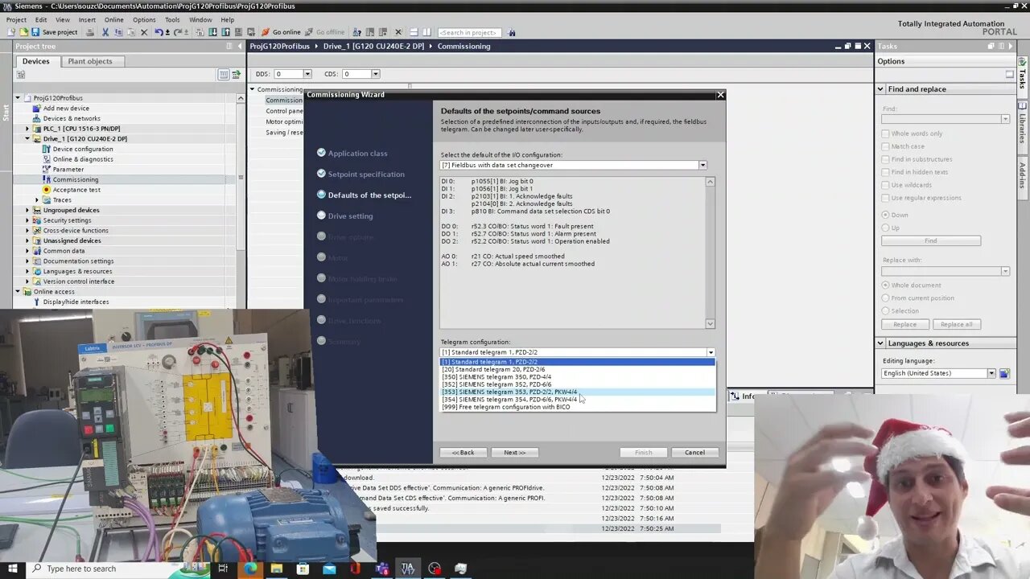The image size is (1030, 579).
Task: Click the Telegram configuration dropdown arrow
Action: [x=711, y=352]
